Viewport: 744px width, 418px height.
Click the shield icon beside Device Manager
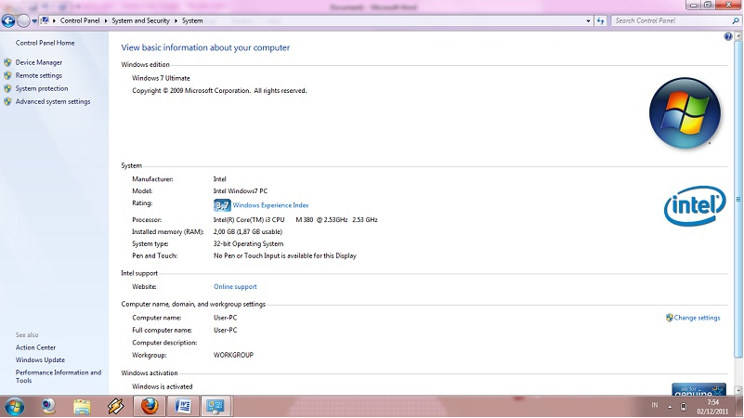[x=7, y=62]
